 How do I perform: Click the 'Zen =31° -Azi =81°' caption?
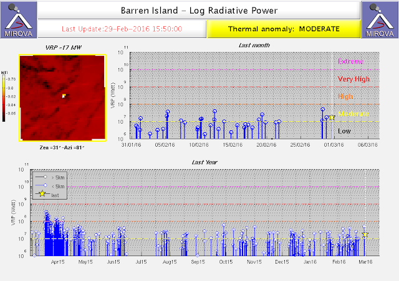tap(62, 147)
